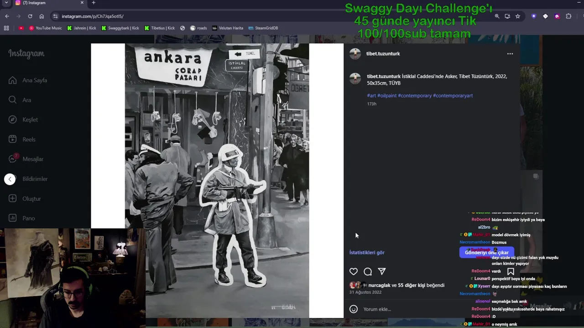Go back in browser
Viewport: 584px width, 328px height.
pos(7,16)
